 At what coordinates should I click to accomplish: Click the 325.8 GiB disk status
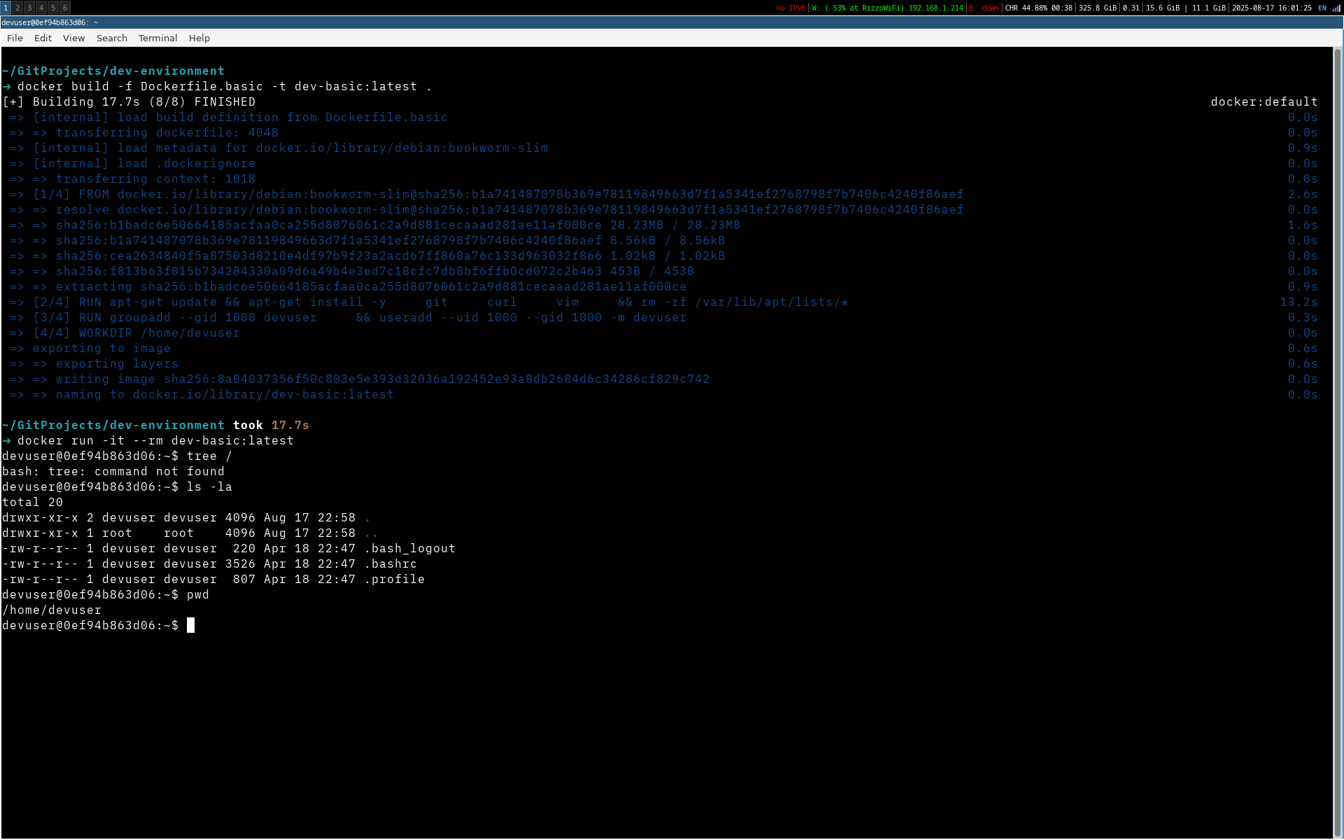coord(1098,8)
